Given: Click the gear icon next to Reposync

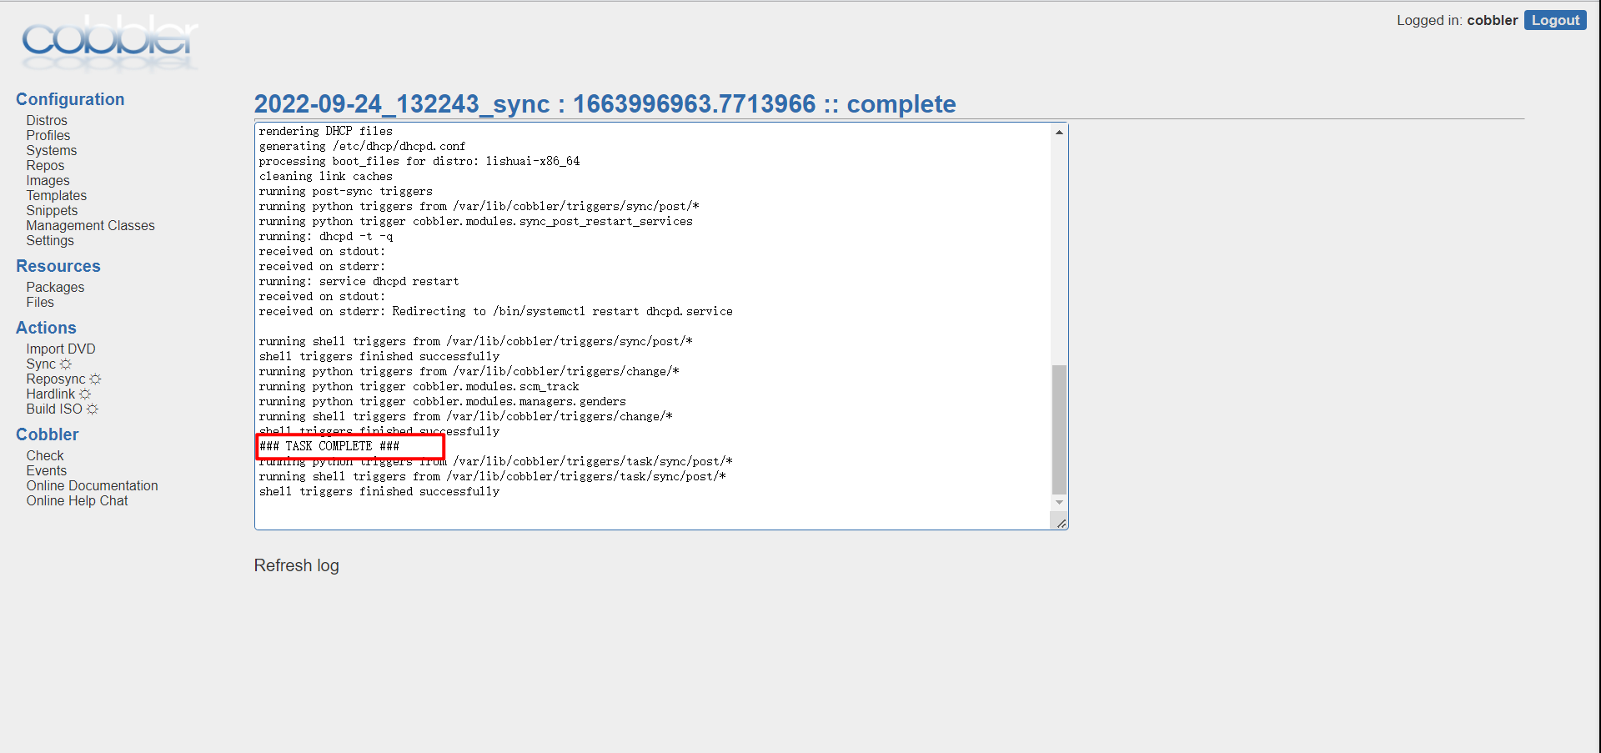Looking at the screenshot, I should 95,379.
